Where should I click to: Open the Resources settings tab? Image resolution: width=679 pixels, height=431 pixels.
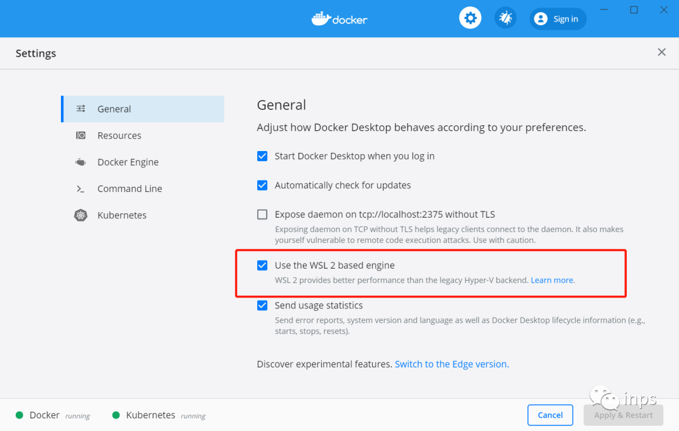tap(143, 135)
